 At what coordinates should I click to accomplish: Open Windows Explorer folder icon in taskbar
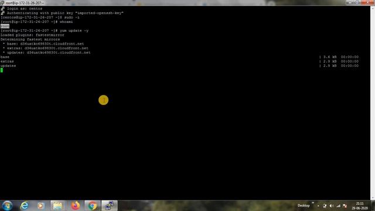pos(57,206)
